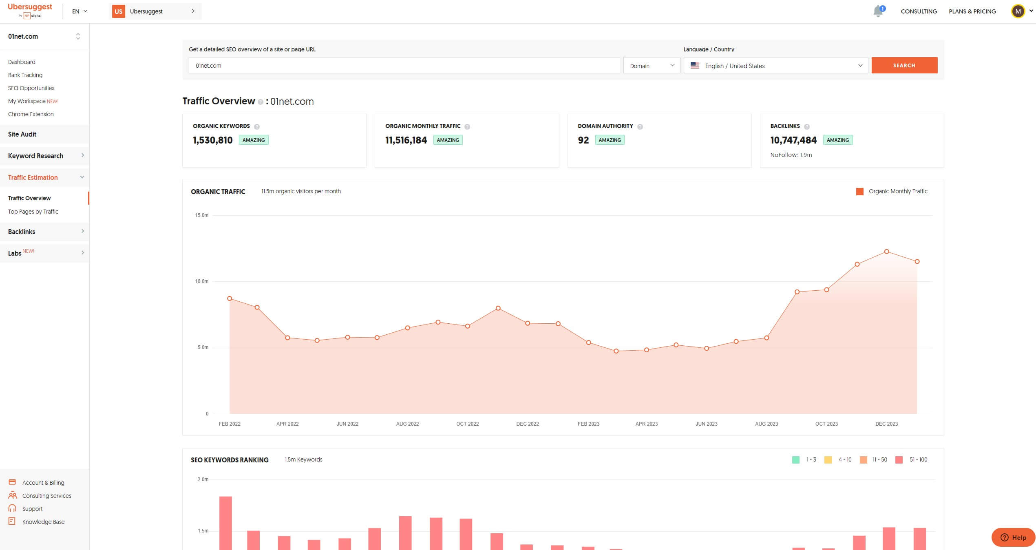Open Site Audit

click(x=44, y=134)
